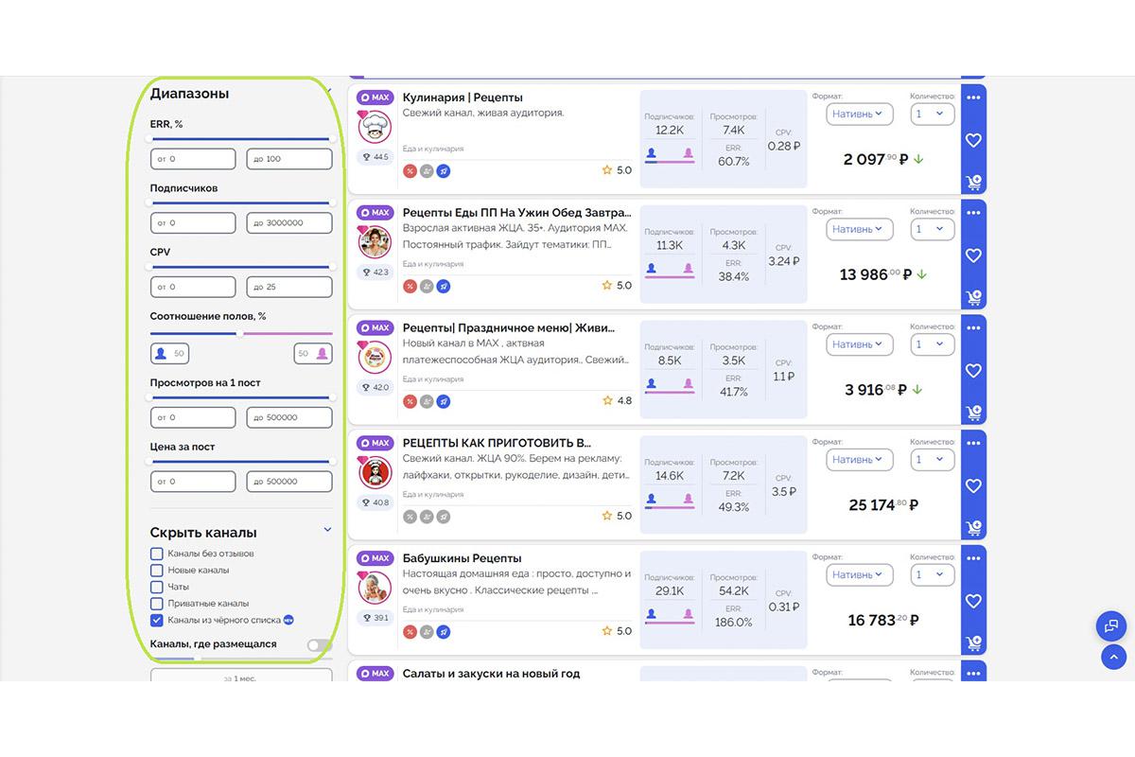
Task: Open three-dot menu on Рецепты Еды ПП card
Action: click(973, 212)
